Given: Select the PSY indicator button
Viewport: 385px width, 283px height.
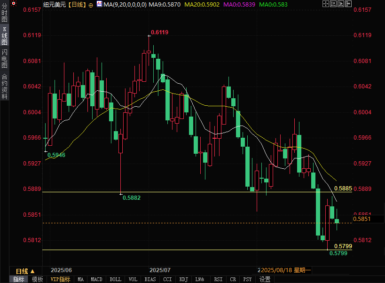Looking at the screenshot, I should coord(247,279).
